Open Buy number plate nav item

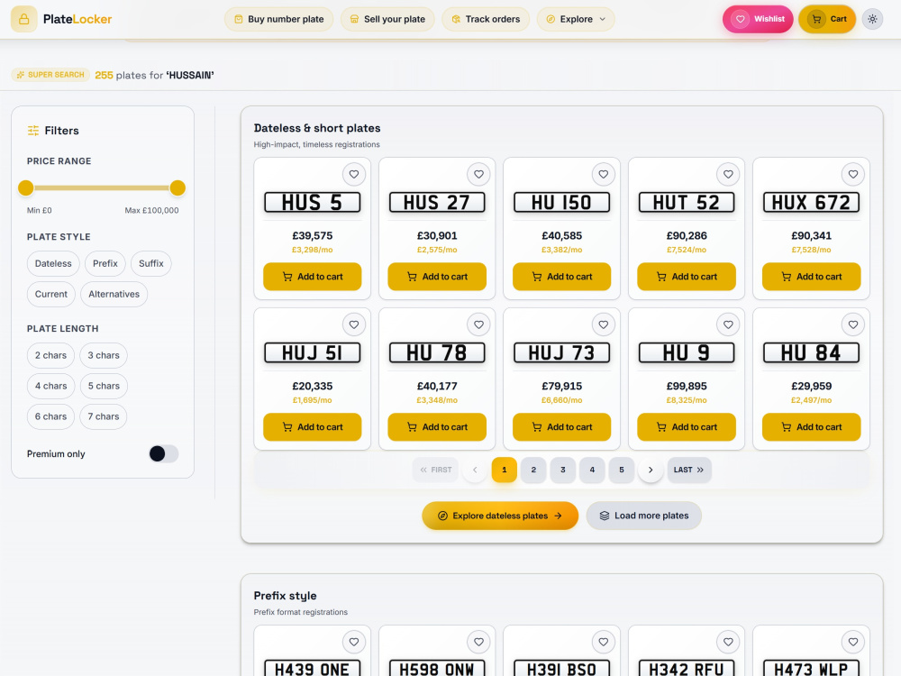tap(278, 19)
